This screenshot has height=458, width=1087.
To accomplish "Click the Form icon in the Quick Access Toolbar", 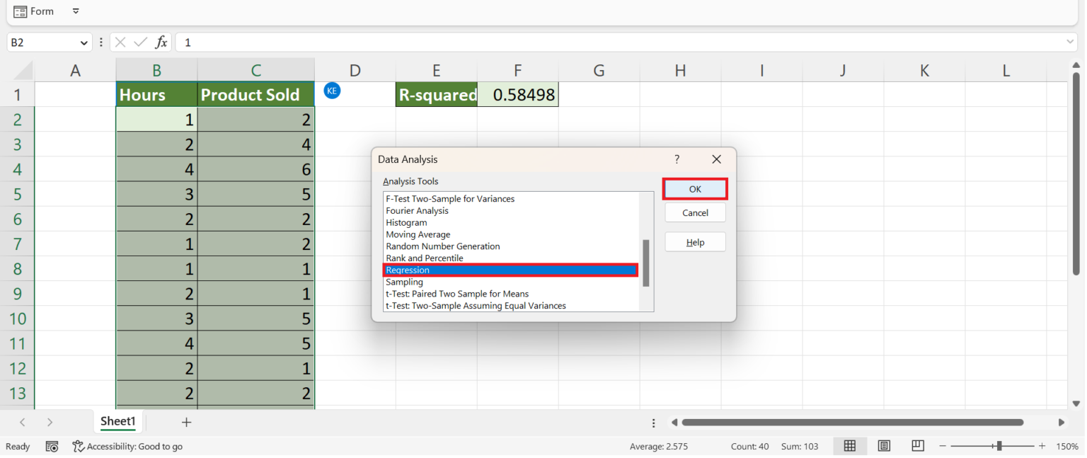I will point(21,11).
